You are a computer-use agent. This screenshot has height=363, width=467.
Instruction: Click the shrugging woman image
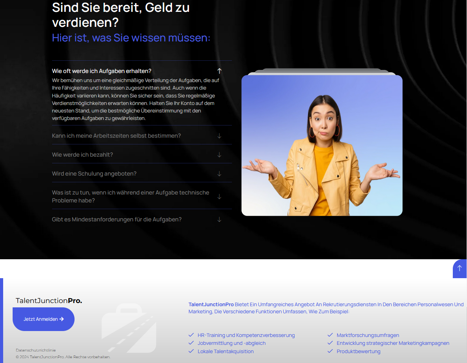(322, 146)
